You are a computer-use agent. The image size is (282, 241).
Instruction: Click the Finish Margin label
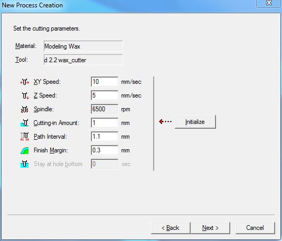51,150
